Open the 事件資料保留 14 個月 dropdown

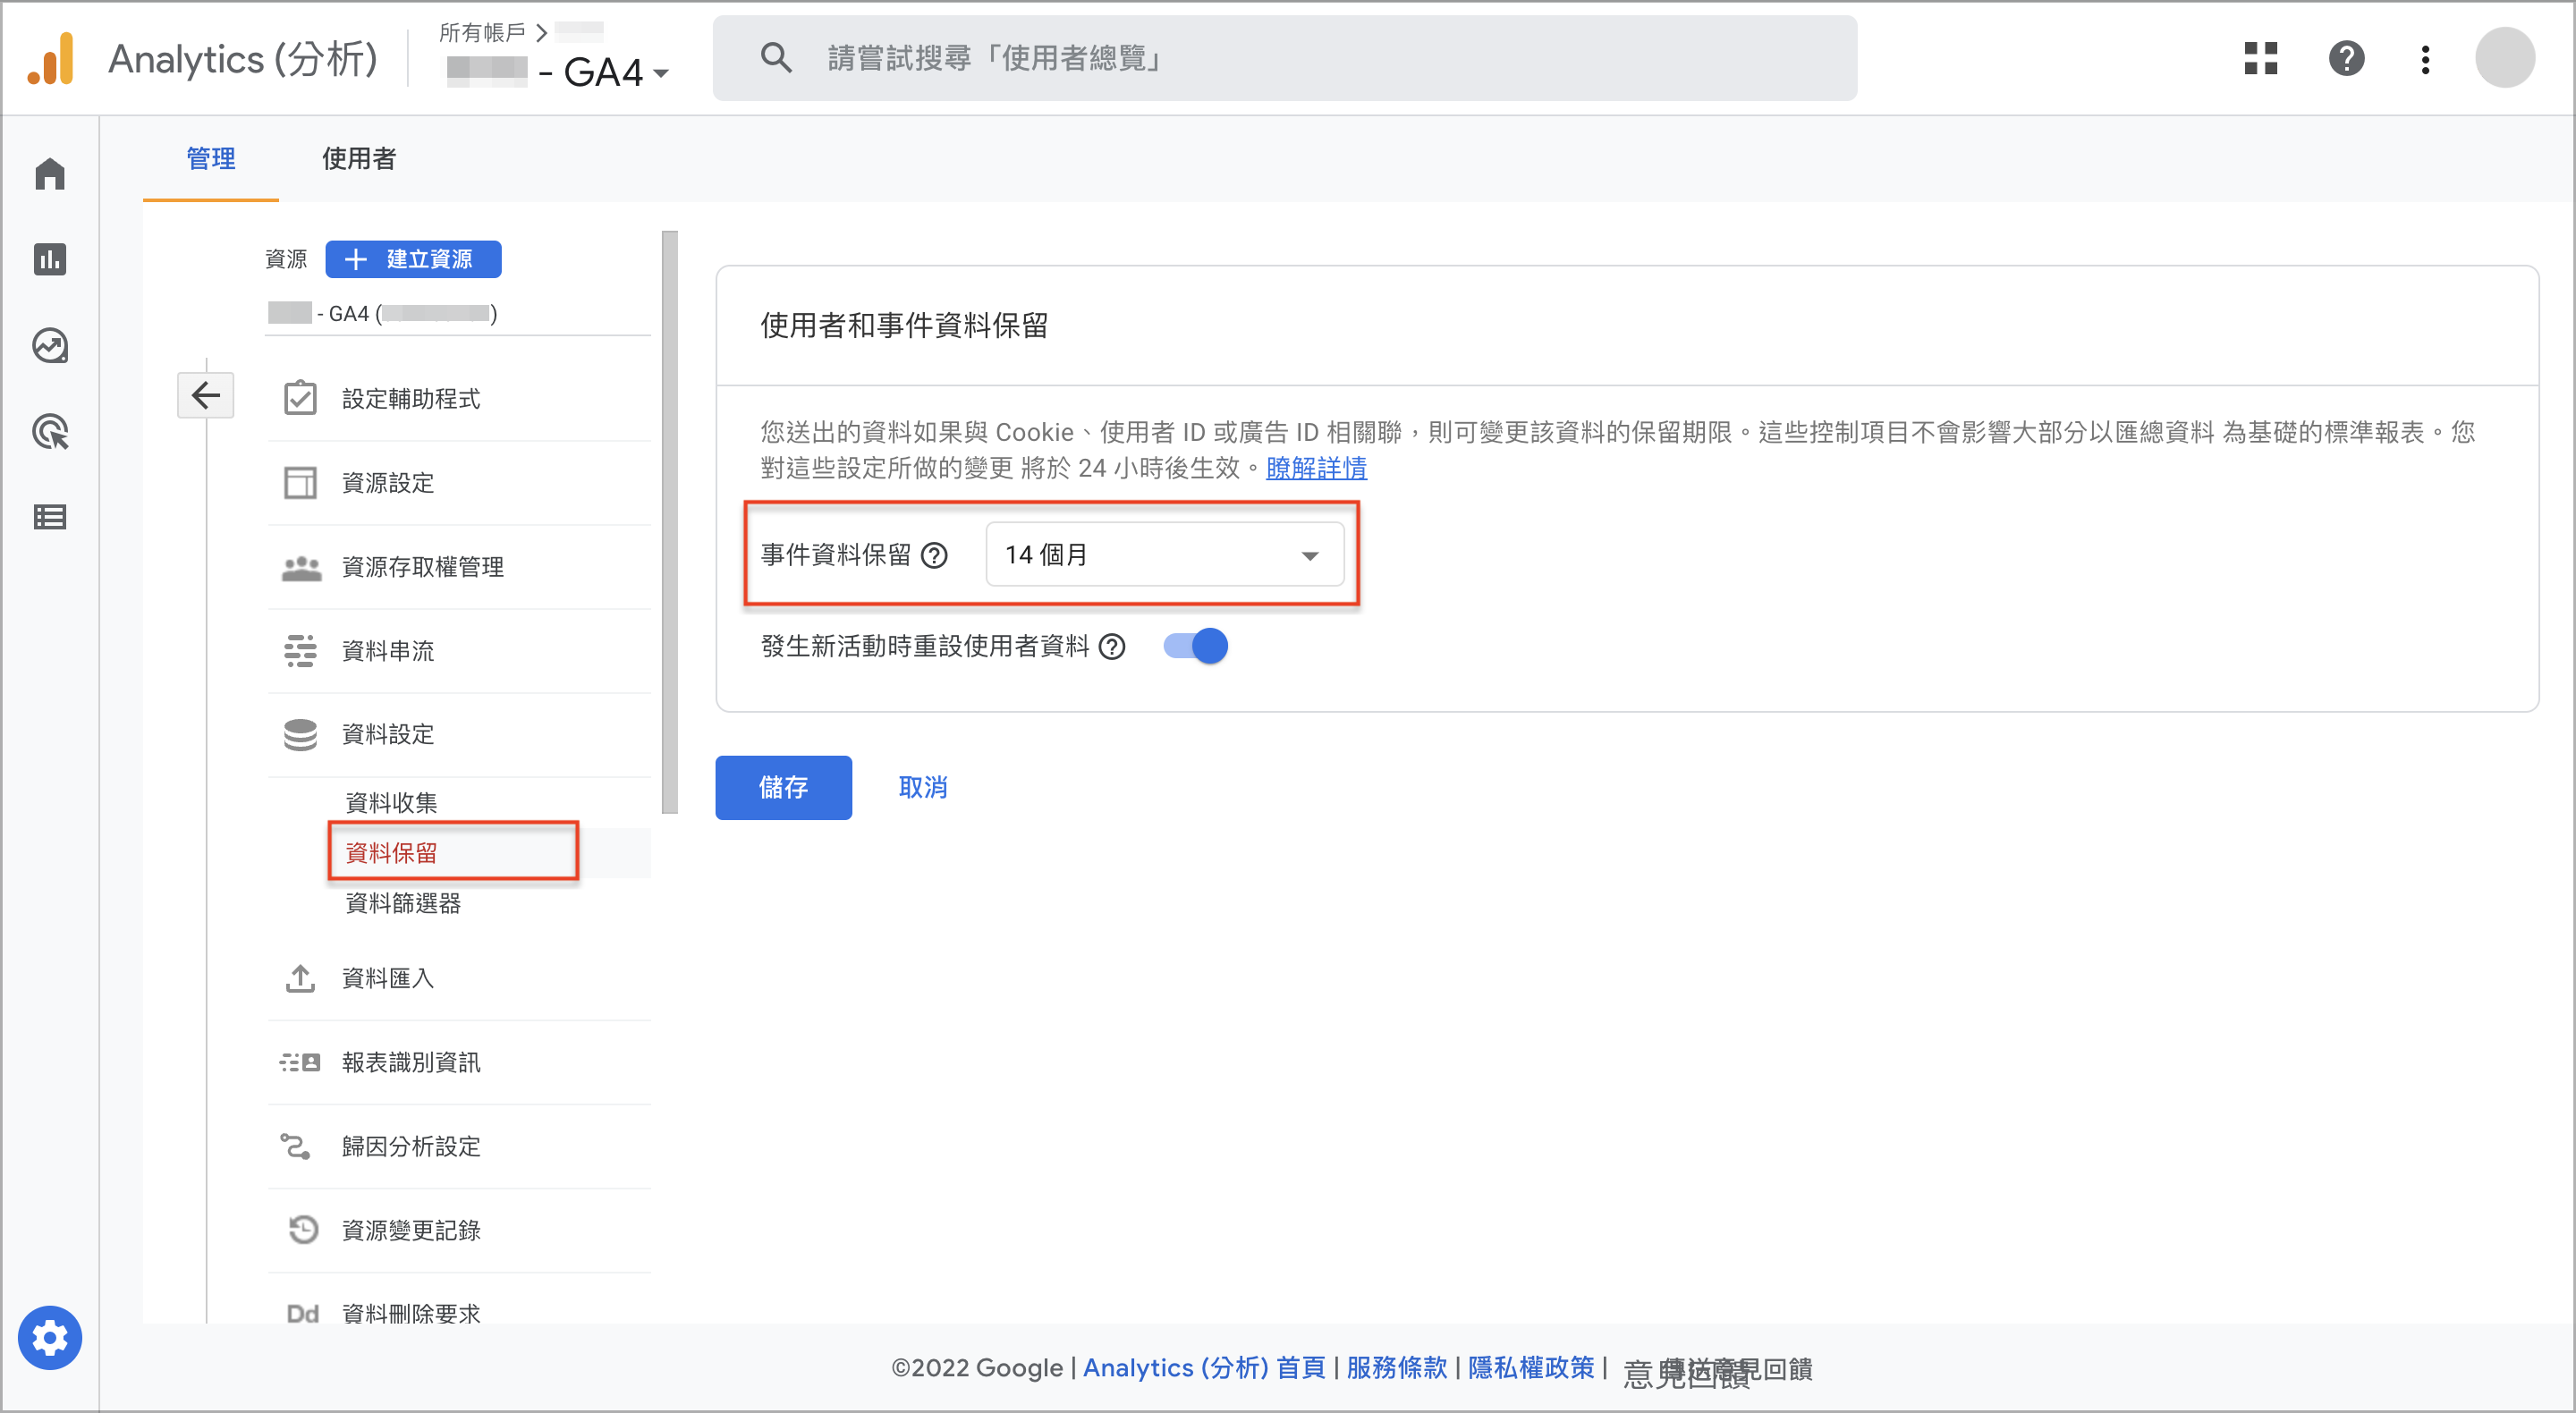1164,554
